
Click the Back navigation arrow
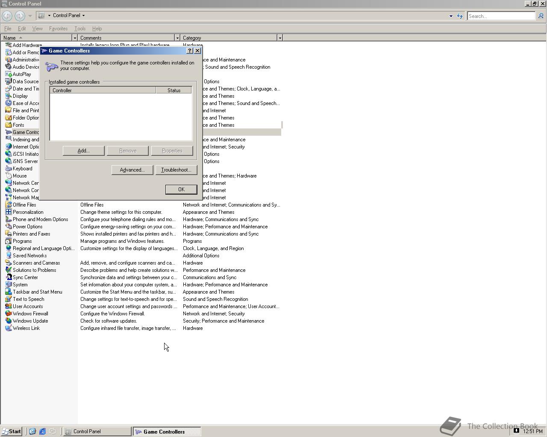tap(7, 16)
